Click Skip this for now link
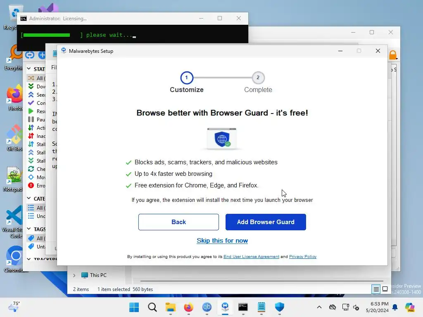The height and width of the screenshot is (317, 423). tap(222, 241)
